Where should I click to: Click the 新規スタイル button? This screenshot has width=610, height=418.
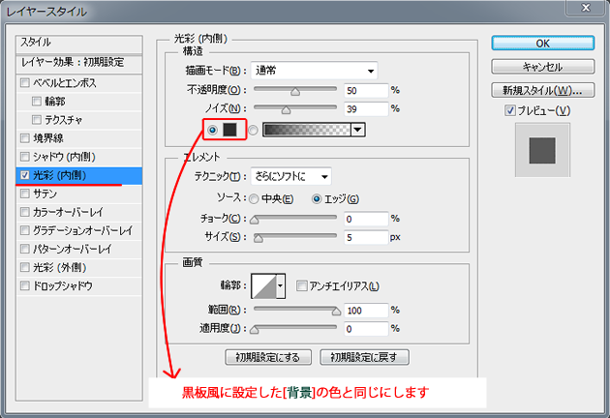pyautogui.click(x=541, y=90)
